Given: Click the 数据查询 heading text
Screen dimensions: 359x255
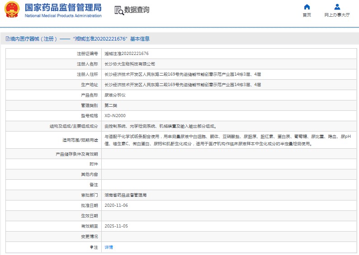Looking at the screenshot, I should pyautogui.click(x=137, y=10).
